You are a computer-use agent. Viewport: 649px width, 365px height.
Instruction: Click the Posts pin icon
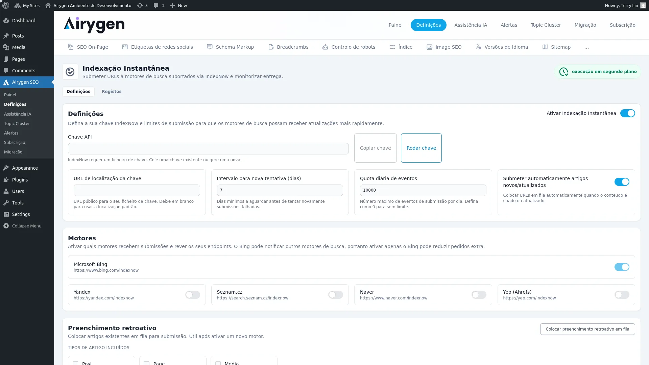click(x=6, y=36)
